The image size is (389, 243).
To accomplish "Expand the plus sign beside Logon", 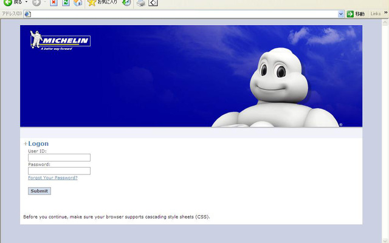I will [26, 143].
